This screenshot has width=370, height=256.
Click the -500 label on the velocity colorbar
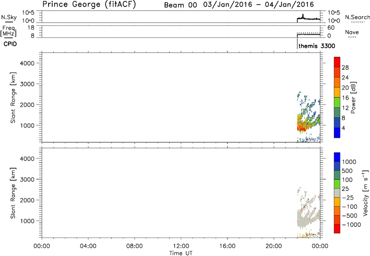[350, 216]
